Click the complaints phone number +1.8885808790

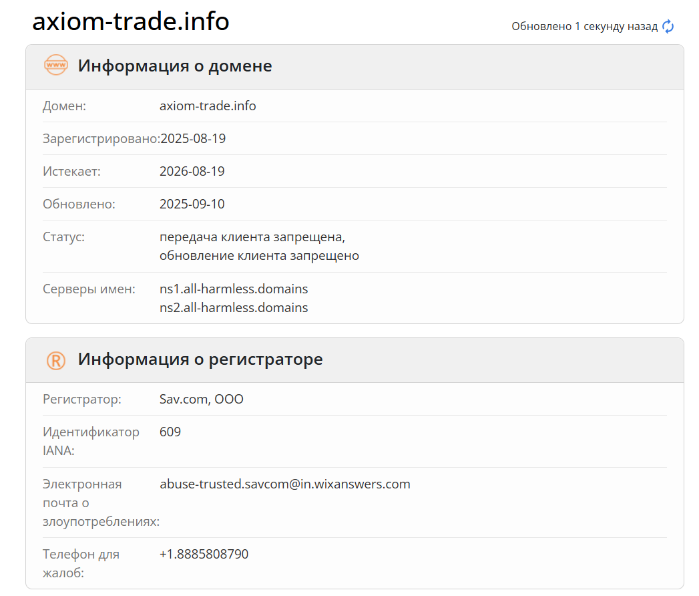click(204, 555)
